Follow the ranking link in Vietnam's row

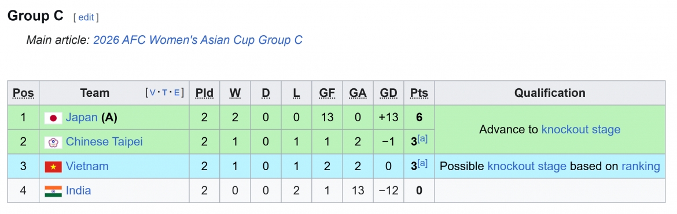pos(641,166)
